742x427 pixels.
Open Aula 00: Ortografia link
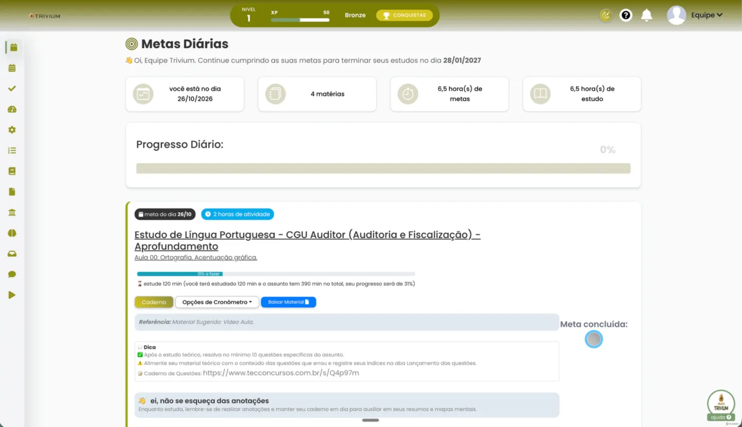coord(196,257)
